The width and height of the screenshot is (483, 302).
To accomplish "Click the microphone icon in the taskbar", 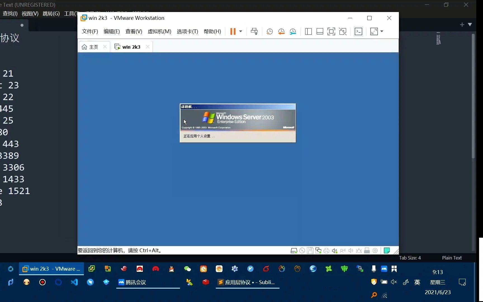I will 374,269.
